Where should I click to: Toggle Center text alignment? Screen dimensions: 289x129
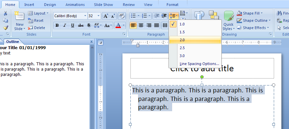(141, 25)
